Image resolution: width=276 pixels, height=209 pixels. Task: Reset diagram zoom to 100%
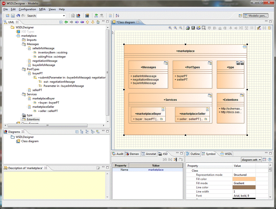(175, 28)
